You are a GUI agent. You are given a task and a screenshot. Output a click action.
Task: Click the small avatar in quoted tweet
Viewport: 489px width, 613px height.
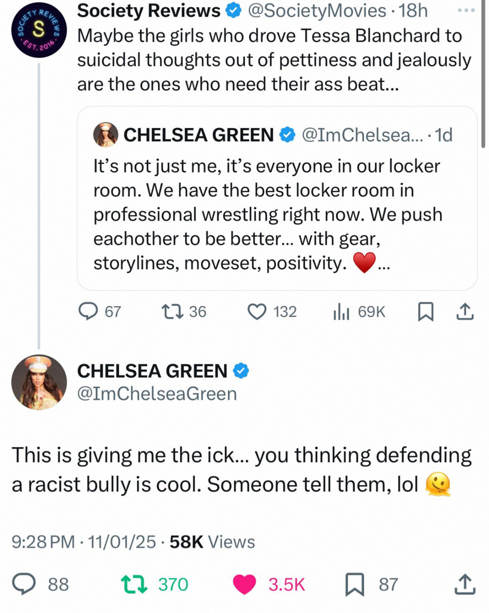[x=106, y=134]
